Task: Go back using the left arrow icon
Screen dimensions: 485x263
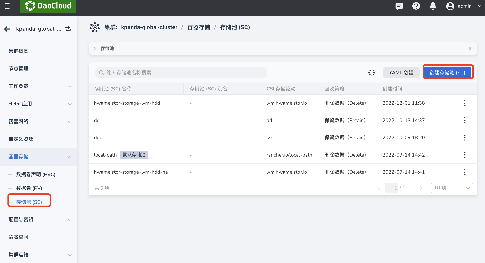Action: coord(7,29)
